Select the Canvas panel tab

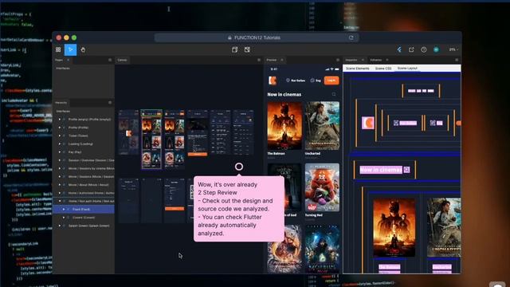click(122, 61)
